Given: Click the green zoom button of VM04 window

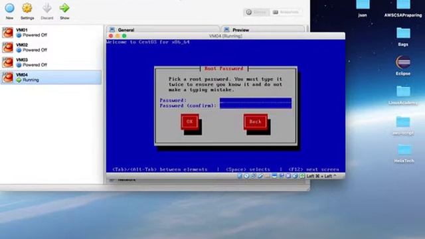Looking at the screenshot, I should coord(124,36).
